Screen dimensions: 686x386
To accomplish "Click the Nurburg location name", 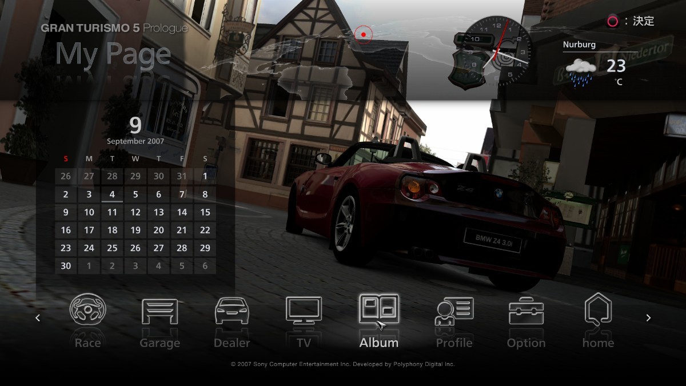I will click(579, 45).
